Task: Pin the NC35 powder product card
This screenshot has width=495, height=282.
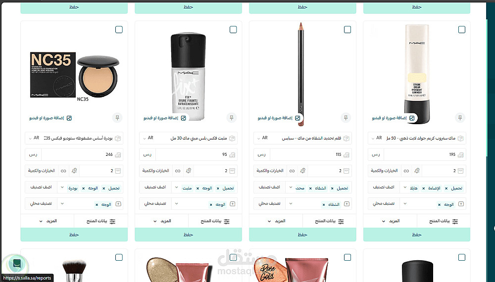Action: [x=117, y=118]
